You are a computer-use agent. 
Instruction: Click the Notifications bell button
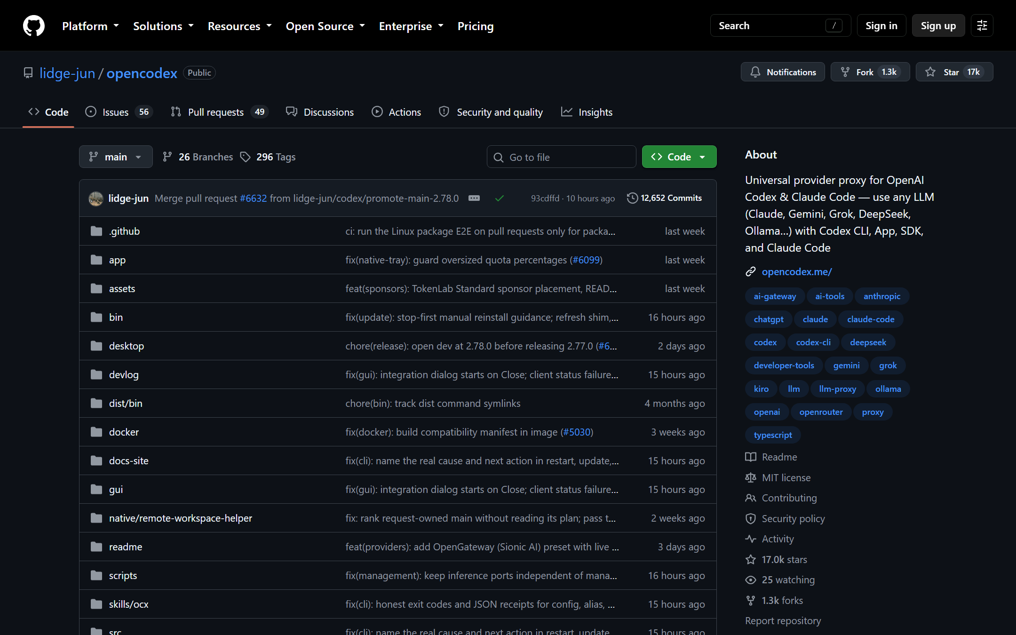[x=783, y=72]
